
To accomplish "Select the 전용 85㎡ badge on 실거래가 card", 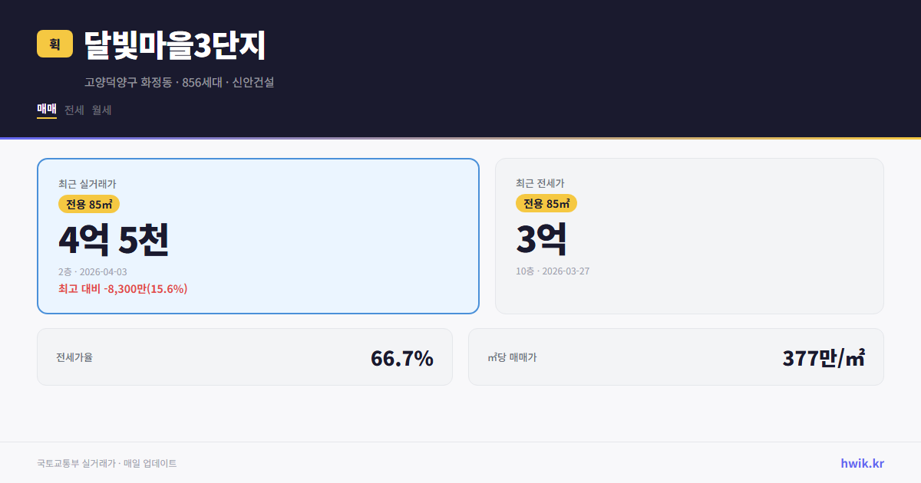I will [90, 204].
